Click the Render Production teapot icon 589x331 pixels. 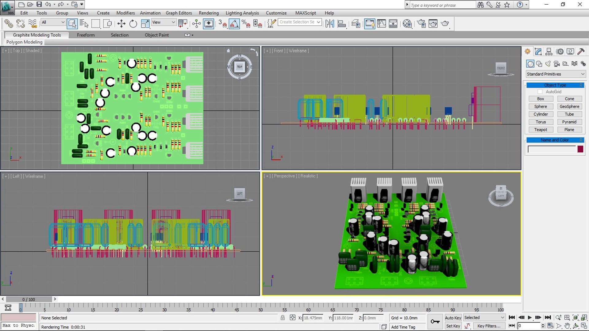(x=445, y=24)
